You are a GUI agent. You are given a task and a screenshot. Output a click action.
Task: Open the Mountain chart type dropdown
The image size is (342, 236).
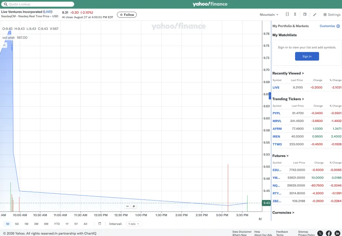point(269,15)
